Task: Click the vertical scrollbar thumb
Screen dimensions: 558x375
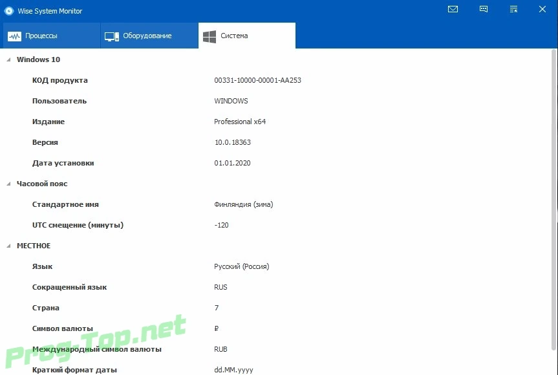Action: pos(553,199)
